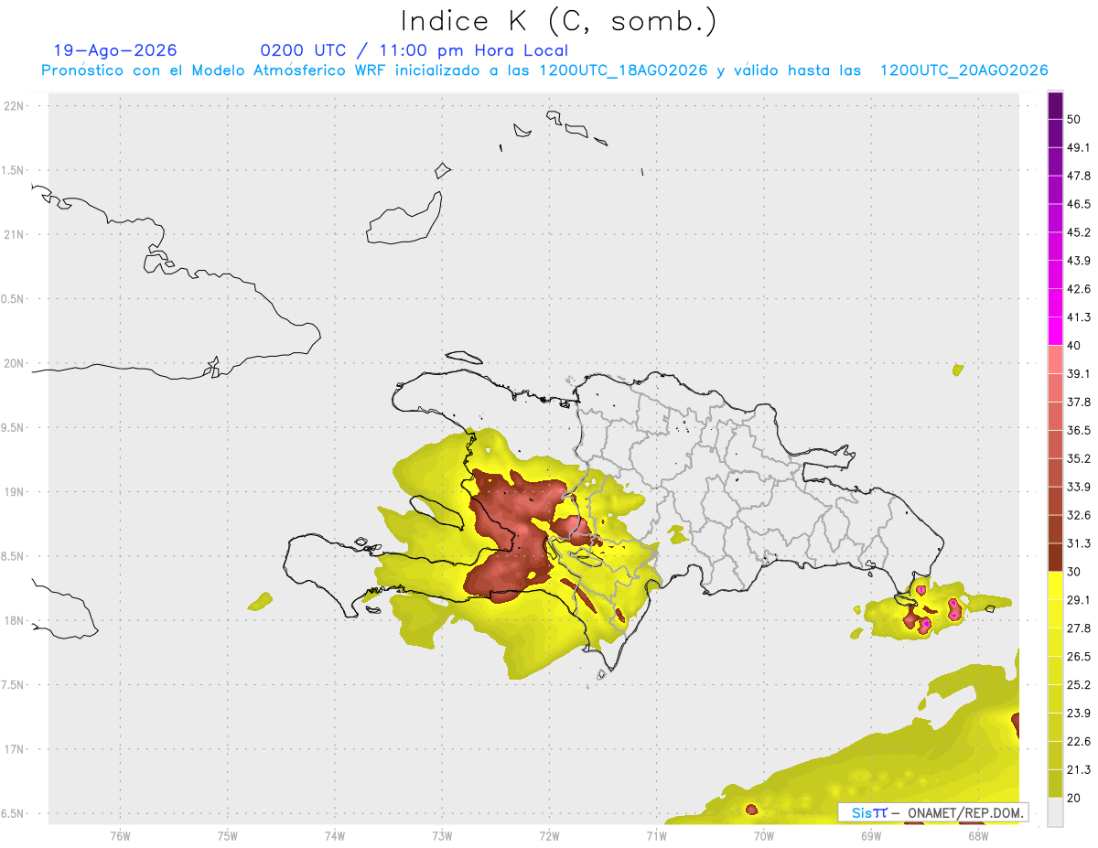Click the latitude label "22N"
1098x848 pixels.
(14, 105)
